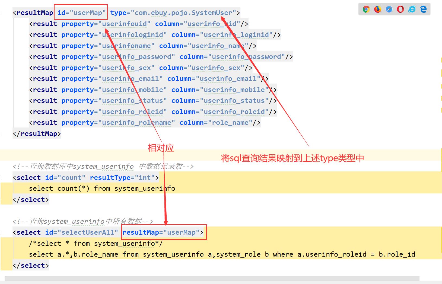Click the "select count(*) from system_userinfo" line

(x=102, y=189)
